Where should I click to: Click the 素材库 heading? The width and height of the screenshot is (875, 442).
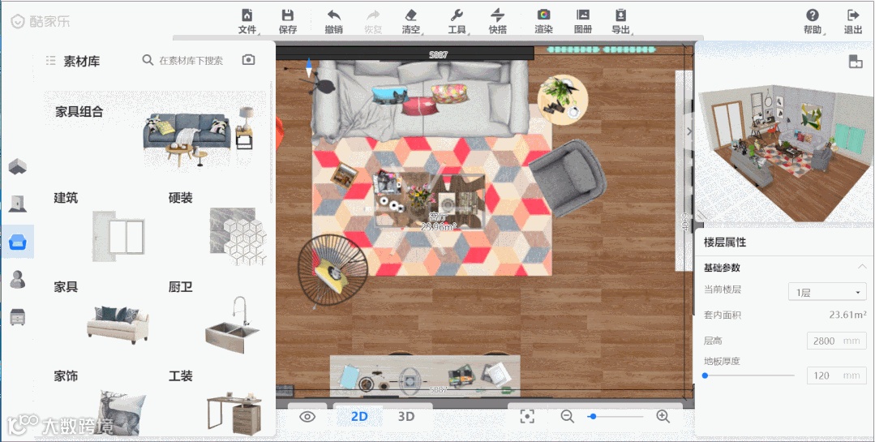pyautogui.click(x=81, y=61)
